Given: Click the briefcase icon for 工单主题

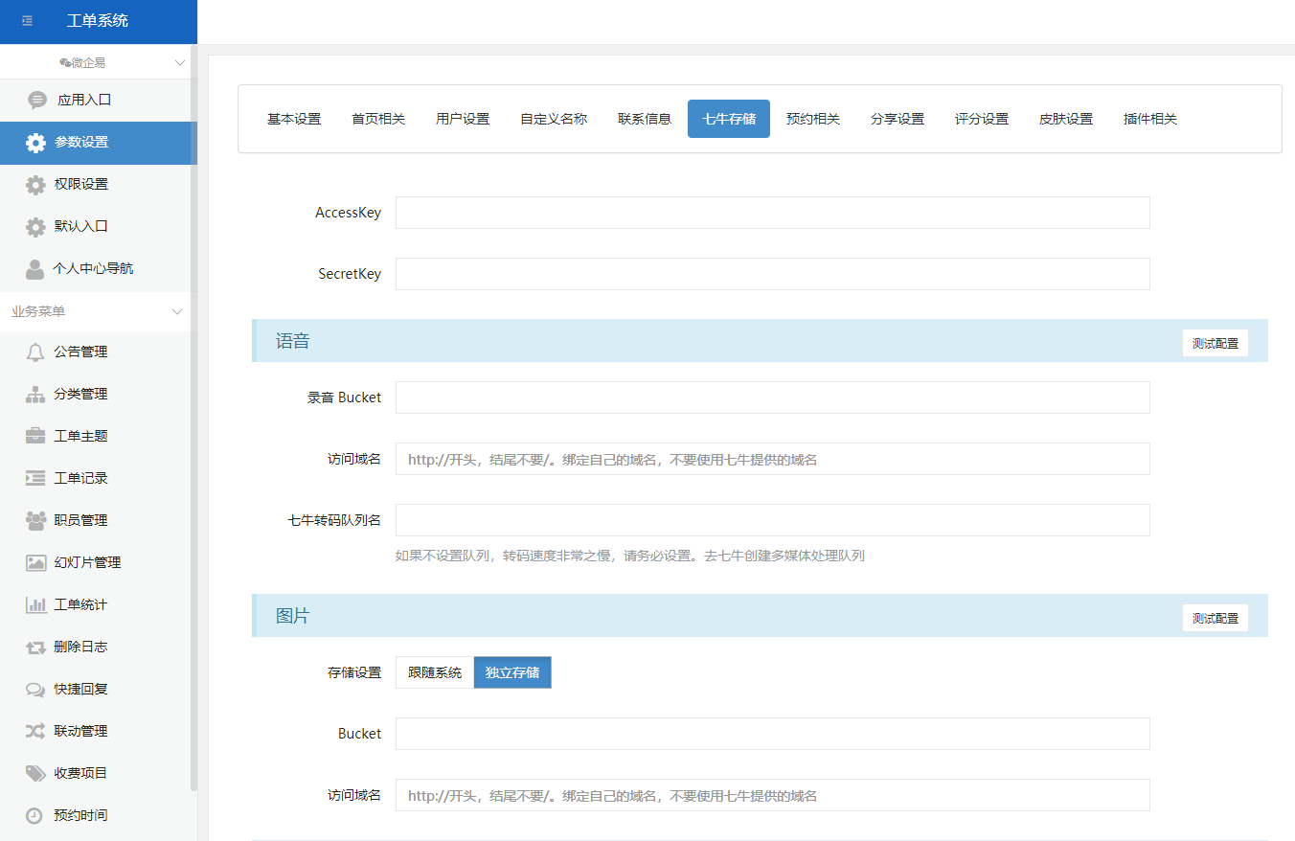Looking at the screenshot, I should pyautogui.click(x=35, y=436).
